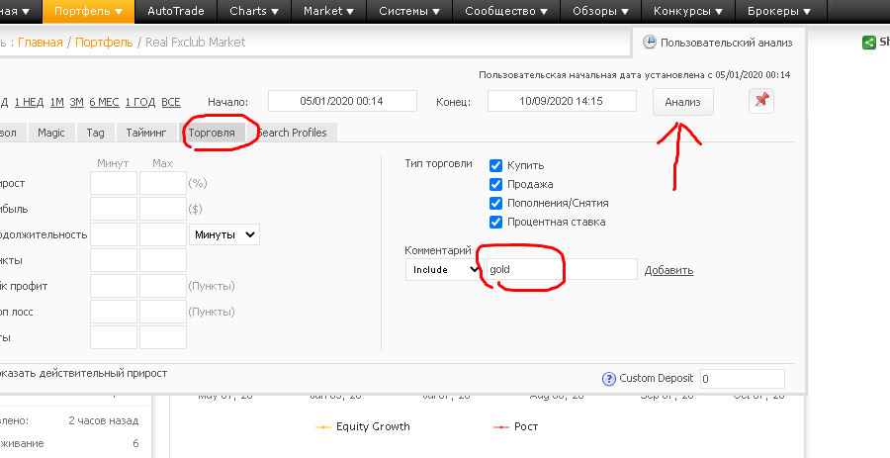Switch to the Тайминг tab
The height and width of the screenshot is (458, 890).
(146, 133)
